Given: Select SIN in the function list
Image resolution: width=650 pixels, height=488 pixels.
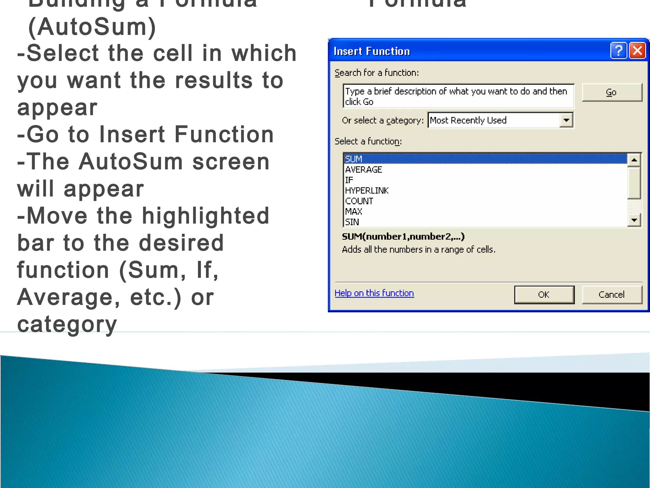Looking at the screenshot, I should [x=352, y=222].
